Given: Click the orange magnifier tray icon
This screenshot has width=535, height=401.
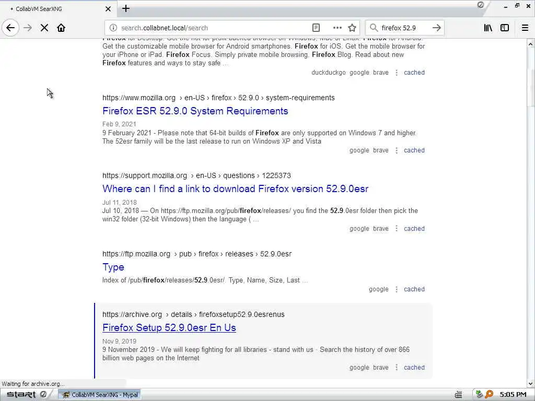Looking at the screenshot, I should point(489,395).
